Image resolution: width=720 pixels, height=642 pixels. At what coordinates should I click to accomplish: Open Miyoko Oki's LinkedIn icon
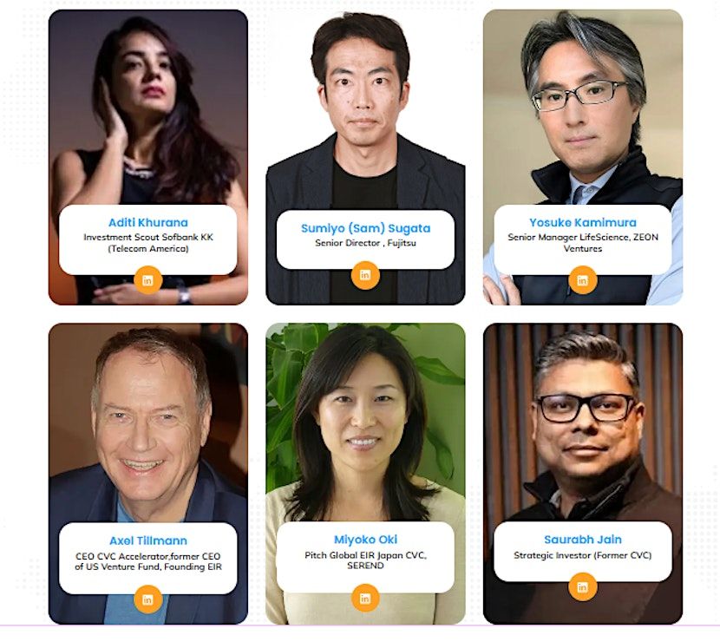[x=365, y=598]
